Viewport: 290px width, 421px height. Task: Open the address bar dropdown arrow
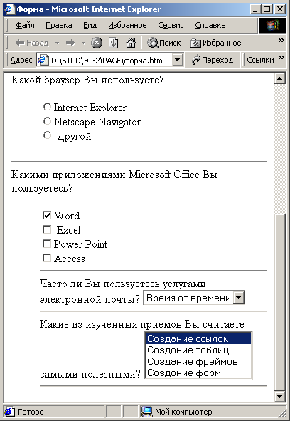point(178,60)
